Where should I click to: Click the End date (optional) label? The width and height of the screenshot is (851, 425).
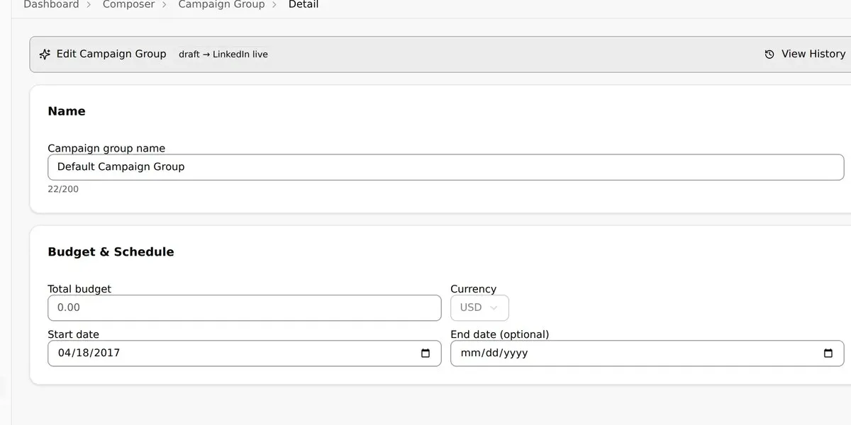coord(500,334)
